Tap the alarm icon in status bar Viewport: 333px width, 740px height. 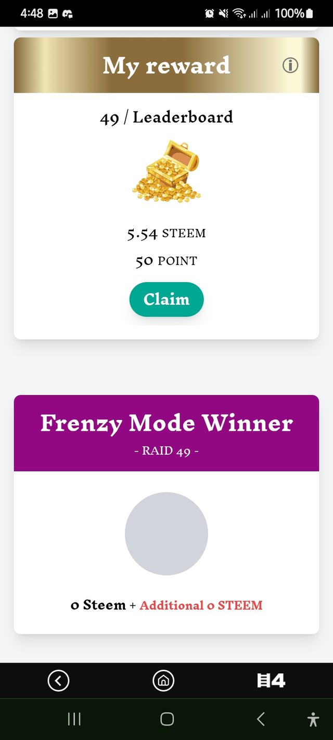210,14
